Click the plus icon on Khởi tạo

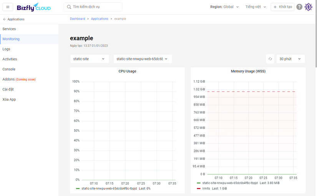point(275,7)
